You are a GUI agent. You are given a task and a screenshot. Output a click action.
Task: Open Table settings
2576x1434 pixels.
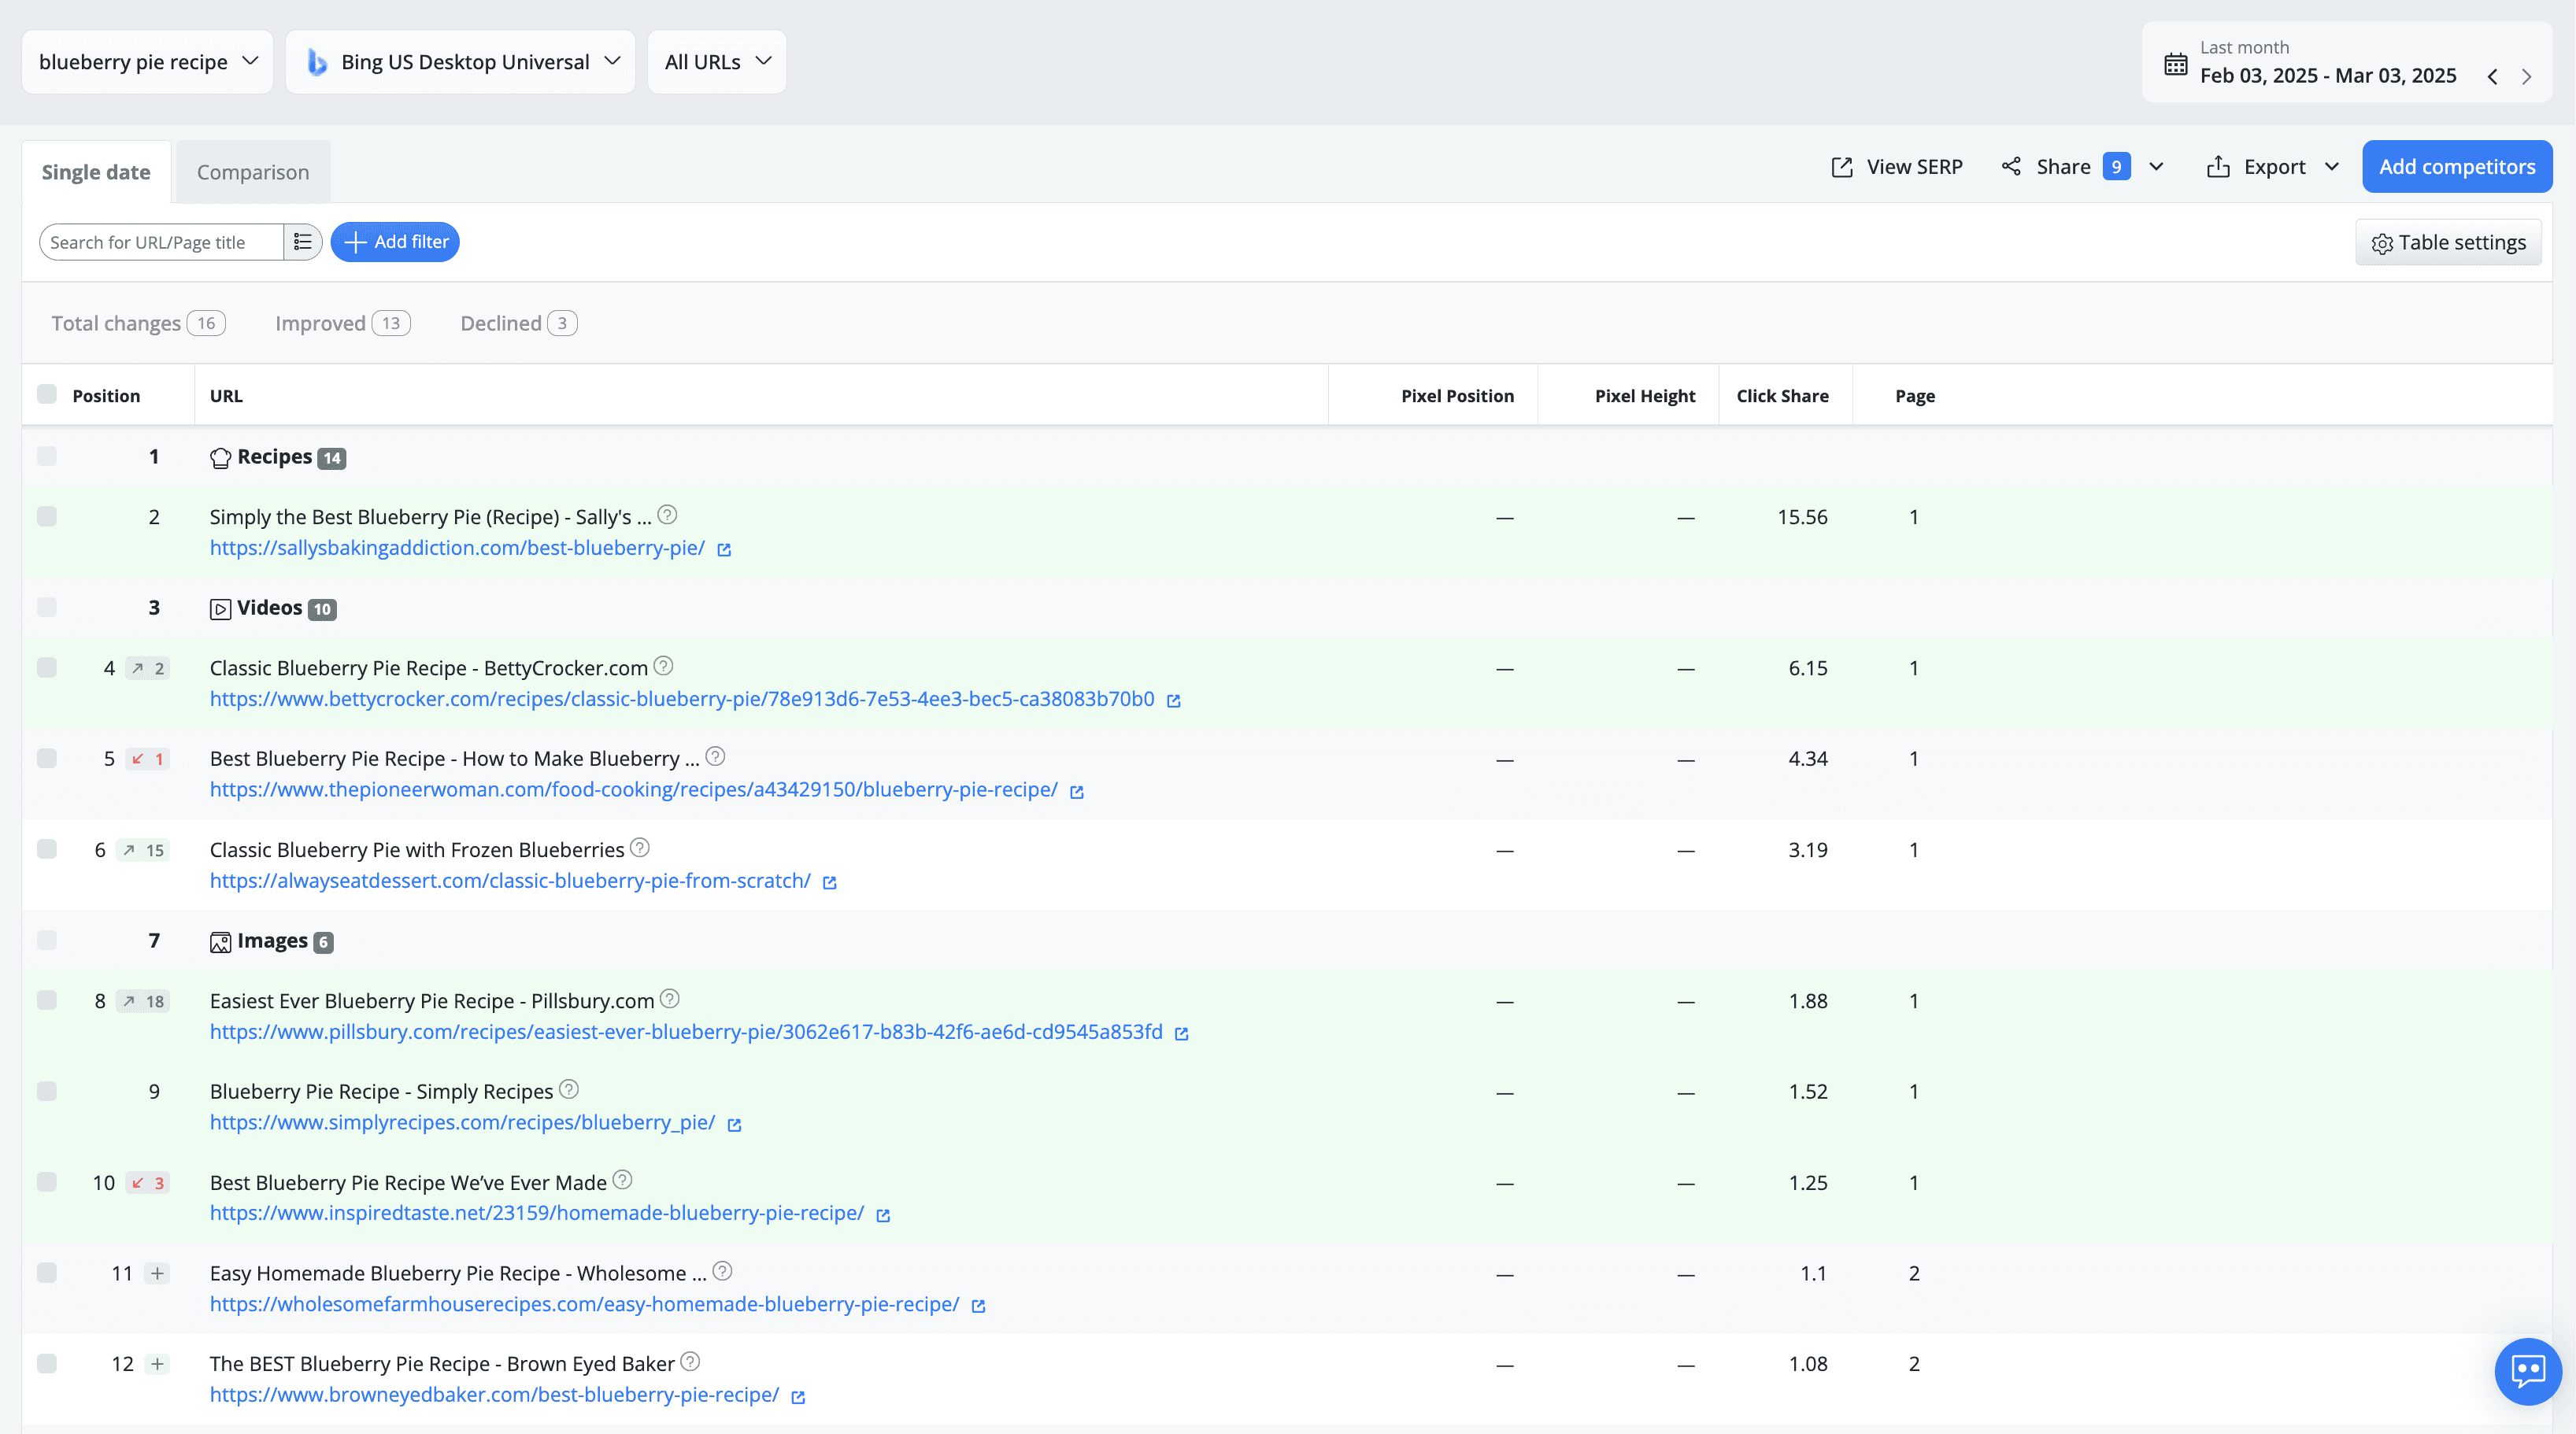(x=2448, y=243)
